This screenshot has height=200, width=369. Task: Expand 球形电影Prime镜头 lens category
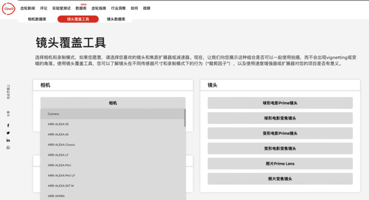pos(280,103)
